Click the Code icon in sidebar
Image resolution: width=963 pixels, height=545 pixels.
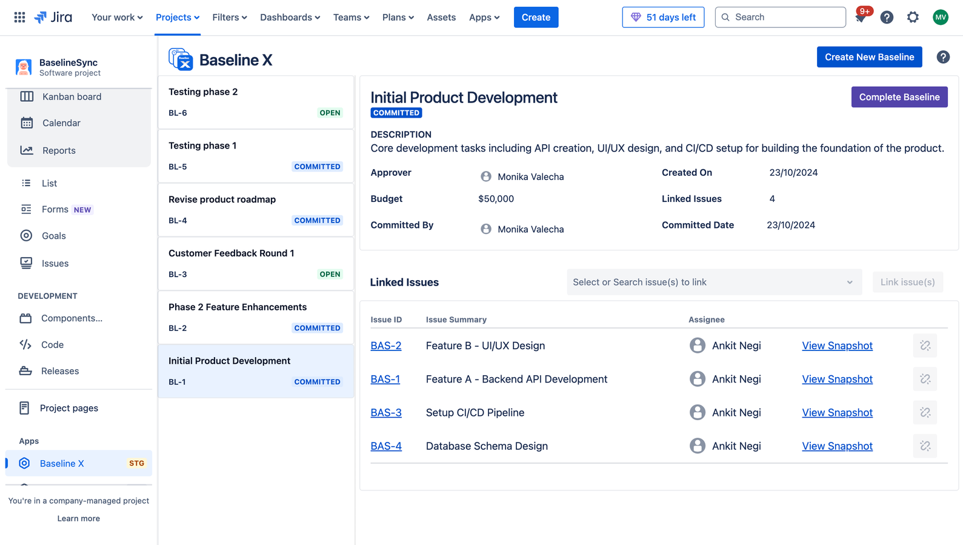[25, 344]
